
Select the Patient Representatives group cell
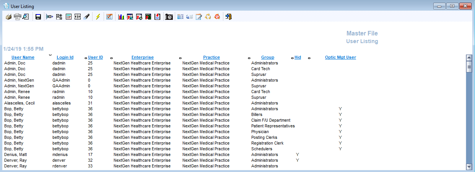(273, 126)
